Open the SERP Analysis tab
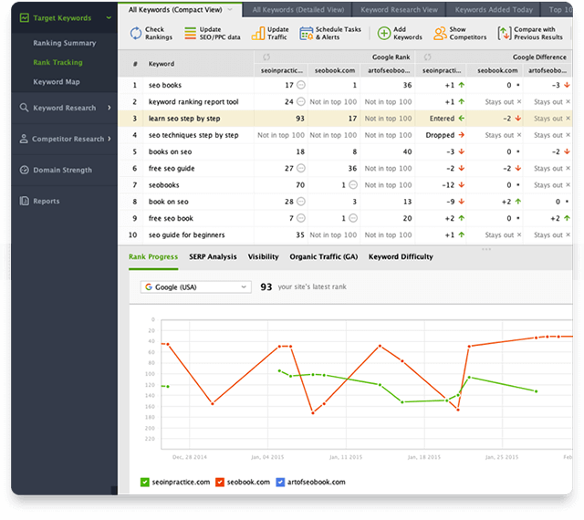584x520 pixels. 213,256
